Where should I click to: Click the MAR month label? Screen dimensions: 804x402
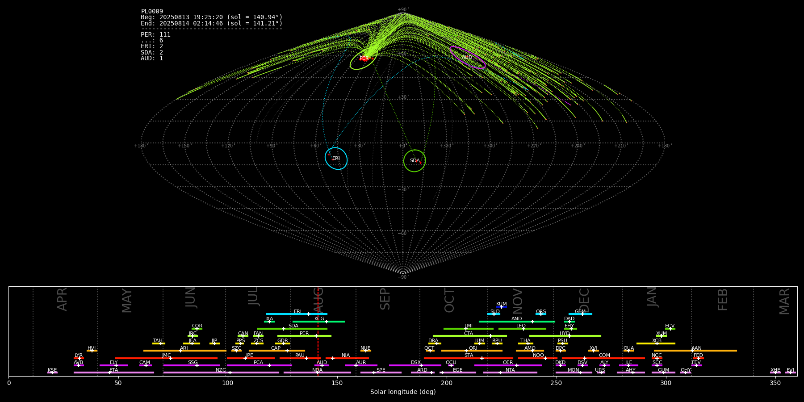tap(784, 301)
